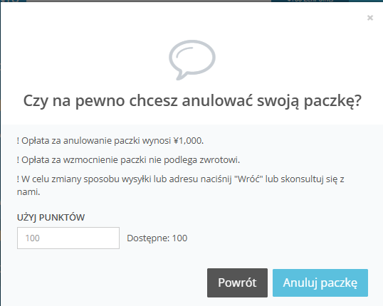Viewport: 383px width, 306px height.
Task: Click the line 'Opłata za wzmocnienie paczki nie podlega zwrotowi'
Action: click(128, 160)
